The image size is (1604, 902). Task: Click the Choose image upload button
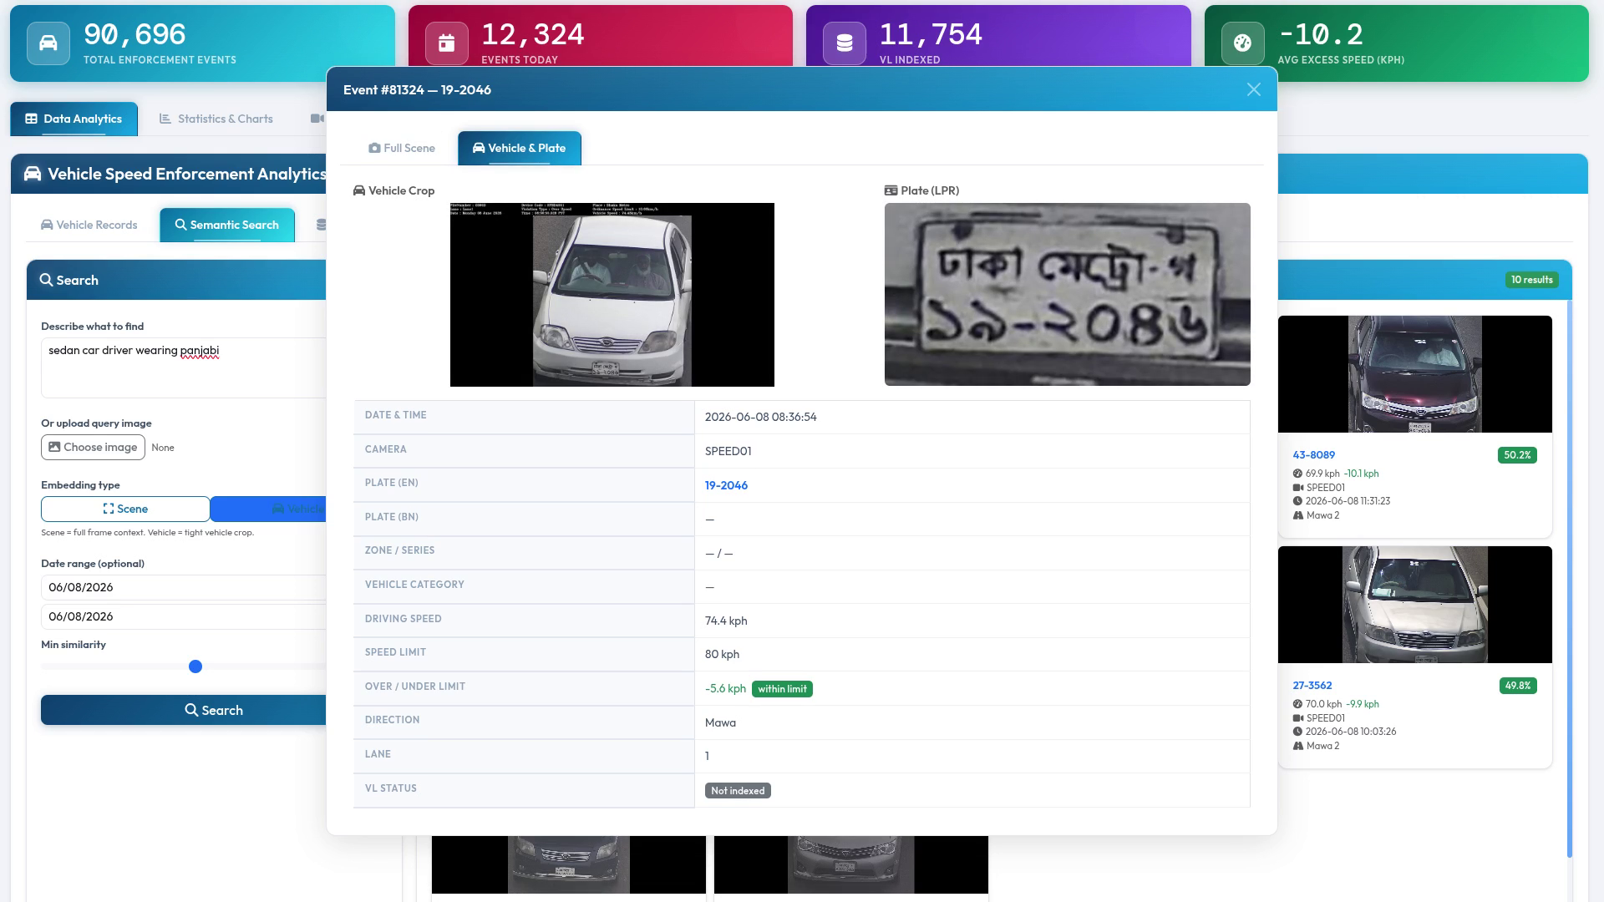(93, 447)
